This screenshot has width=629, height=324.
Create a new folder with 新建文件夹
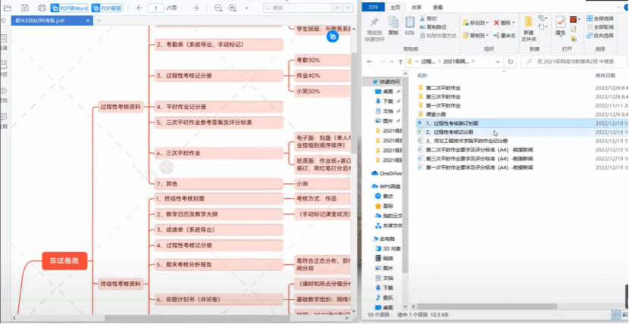528,29
